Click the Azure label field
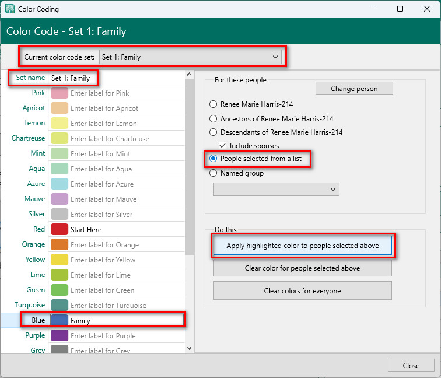This screenshot has width=441, height=378. point(127,184)
